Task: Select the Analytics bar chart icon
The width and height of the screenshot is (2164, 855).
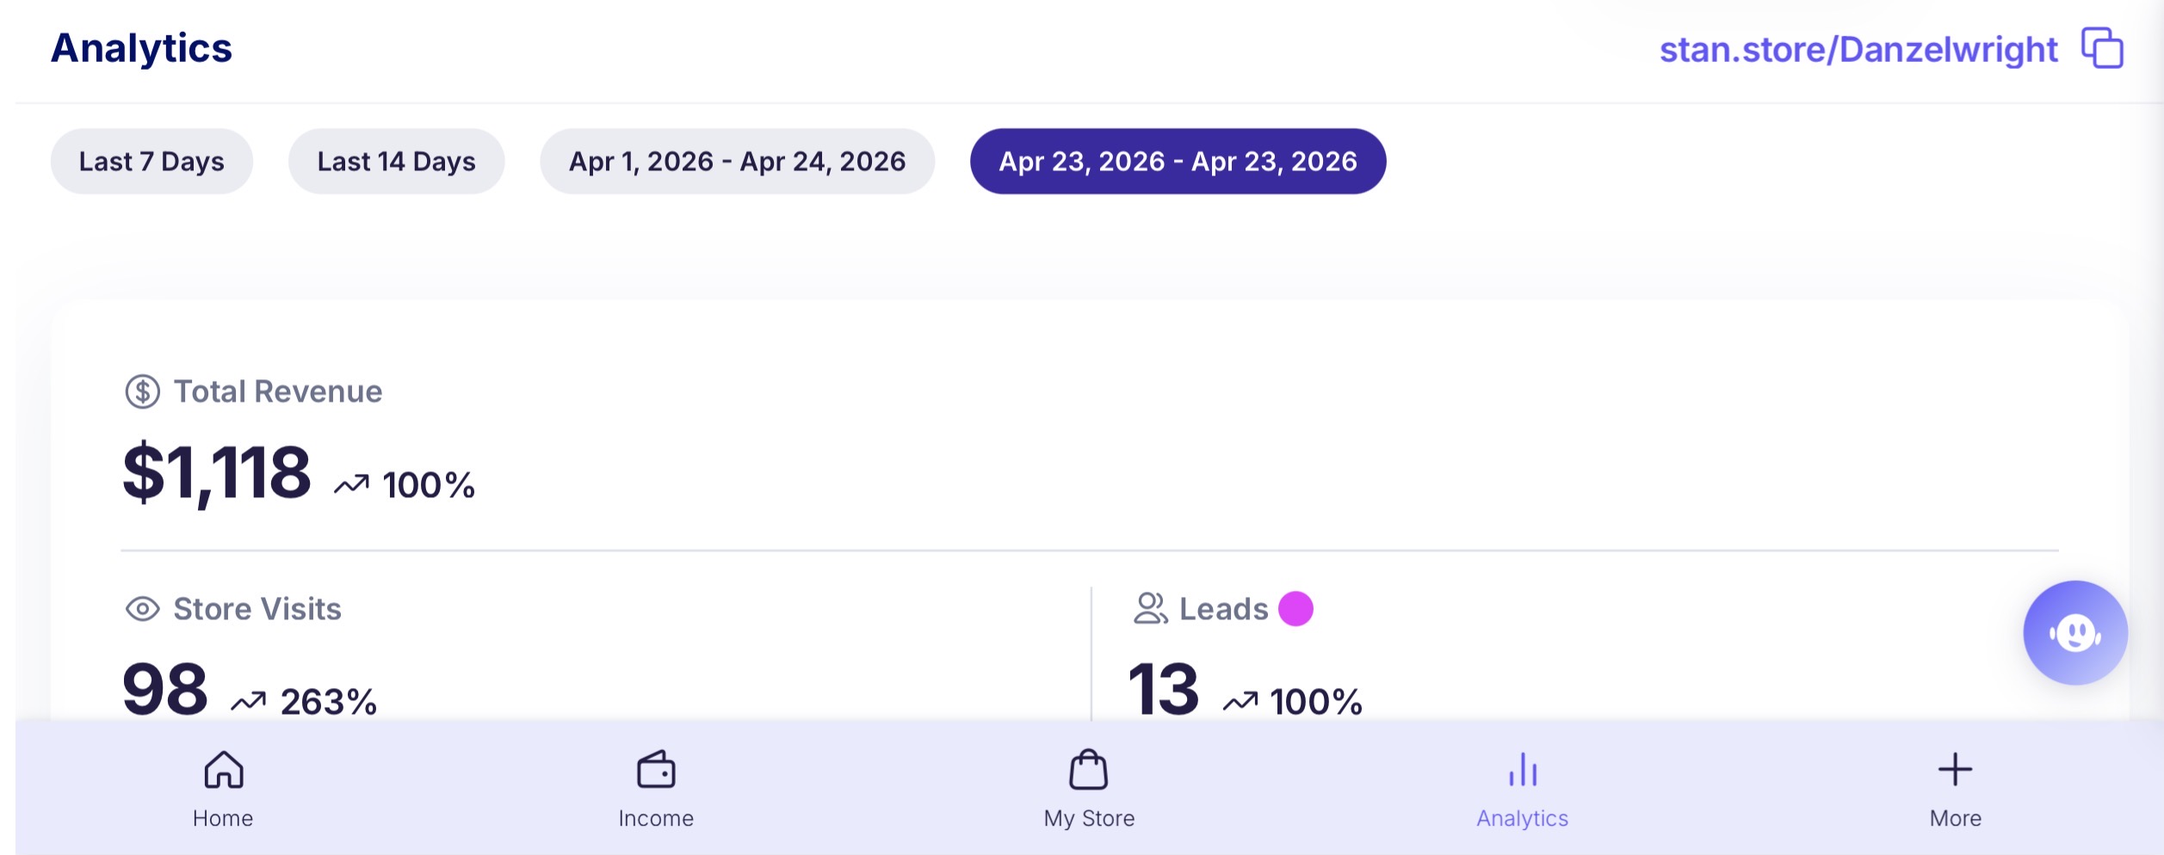Action: coord(1523,769)
